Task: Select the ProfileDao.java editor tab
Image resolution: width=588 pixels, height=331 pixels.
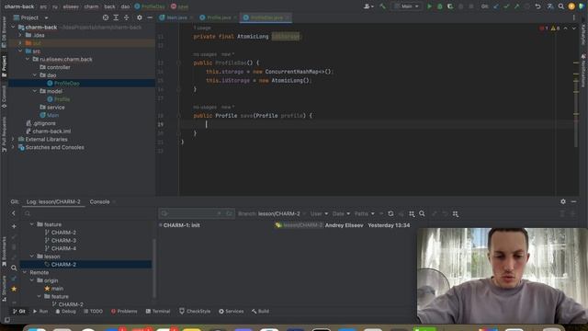Action: click(x=266, y=17)
